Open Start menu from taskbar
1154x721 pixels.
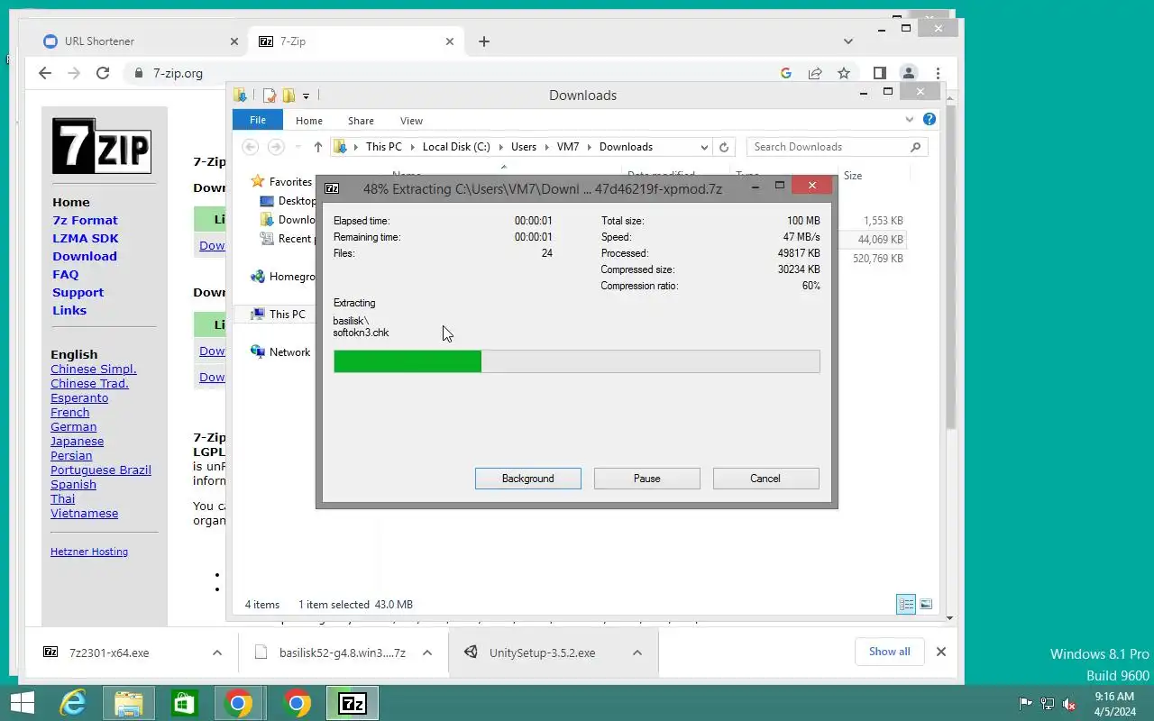pyautogui.click(x=22, y=704)
